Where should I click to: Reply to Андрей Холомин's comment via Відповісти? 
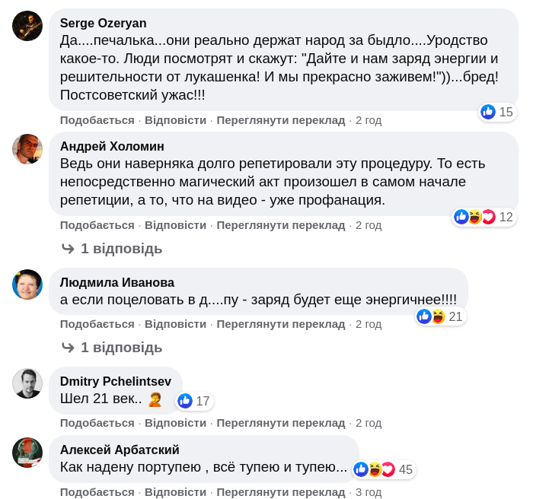175,225
